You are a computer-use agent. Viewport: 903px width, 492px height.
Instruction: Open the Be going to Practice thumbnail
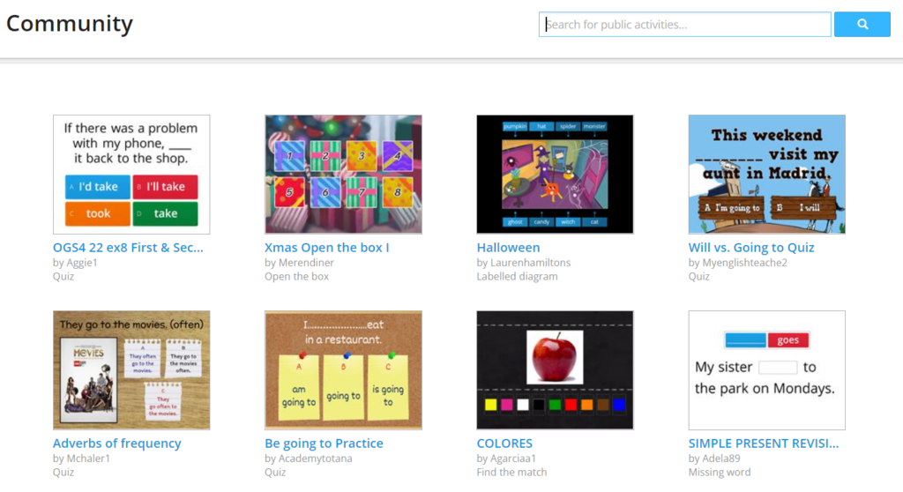[x=343, y=369]
